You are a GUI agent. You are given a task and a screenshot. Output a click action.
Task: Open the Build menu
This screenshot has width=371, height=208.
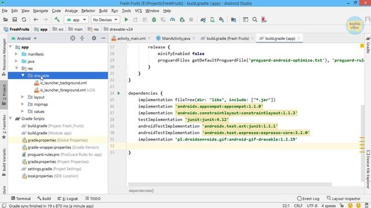point(103,11)
